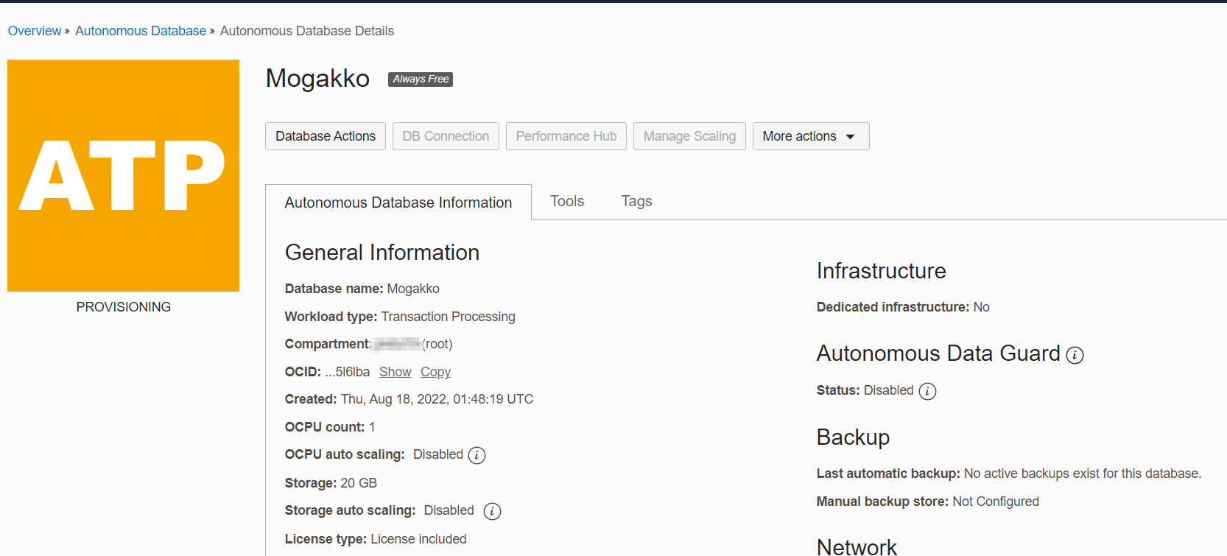Click the DB Connection button

(446, 136)
